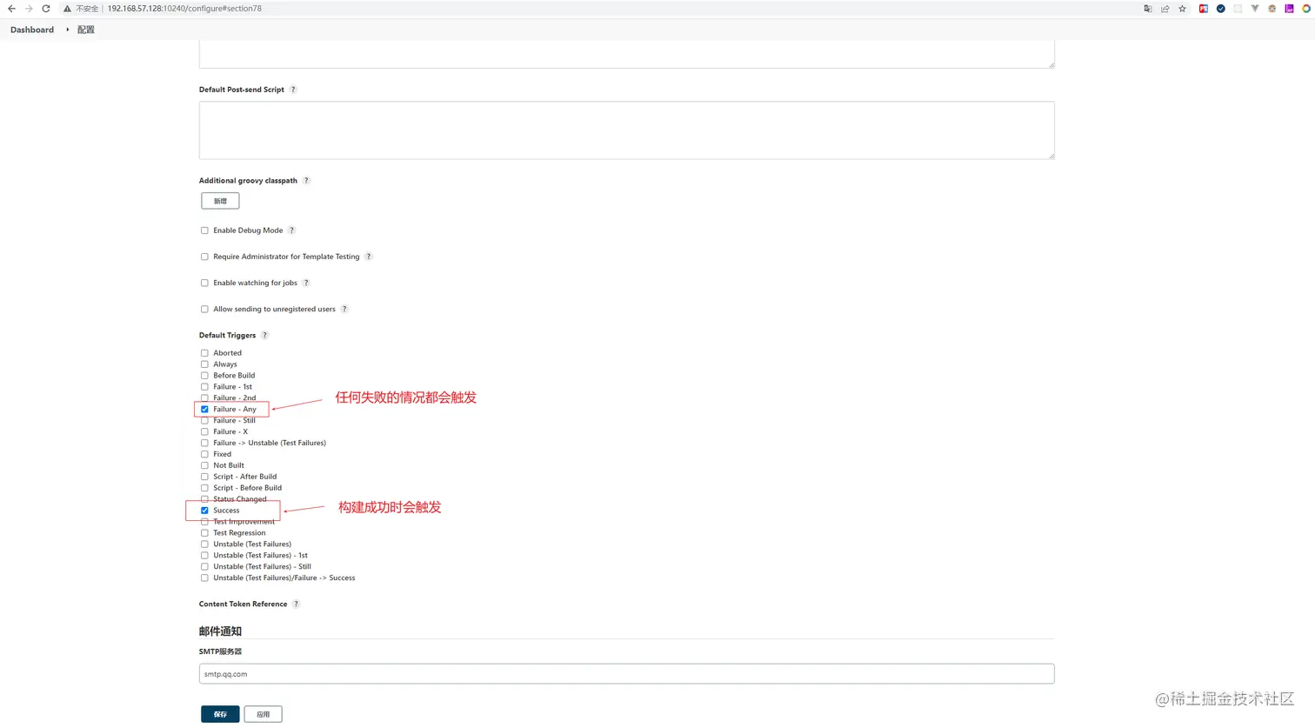Focus the Default Post-send Script textarea
1315x728 pixels.
point(626,130)
